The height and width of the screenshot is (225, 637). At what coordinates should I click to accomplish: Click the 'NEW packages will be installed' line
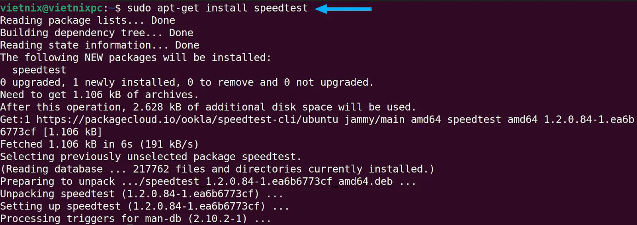click(135, 58)
